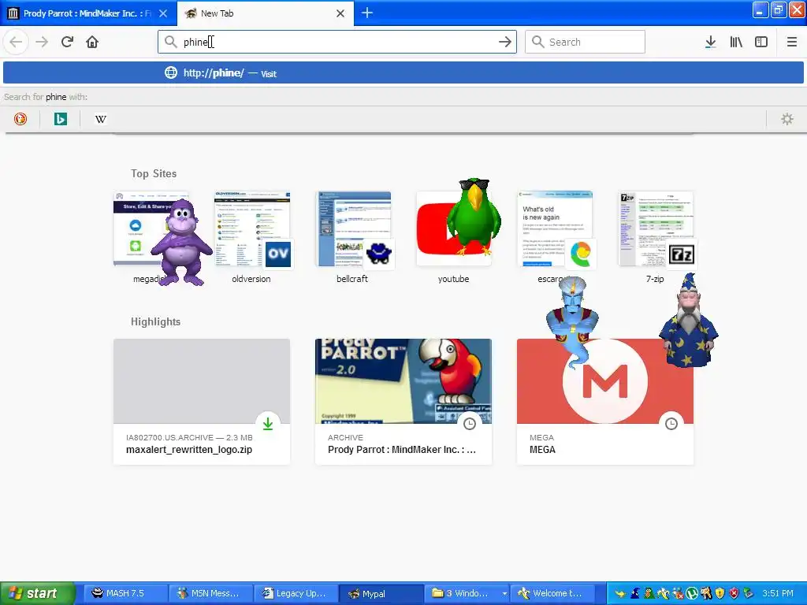This screenshot has height=605, width=807.
Task: Click the forward arrow navigation button
Action: pos(42,42)
